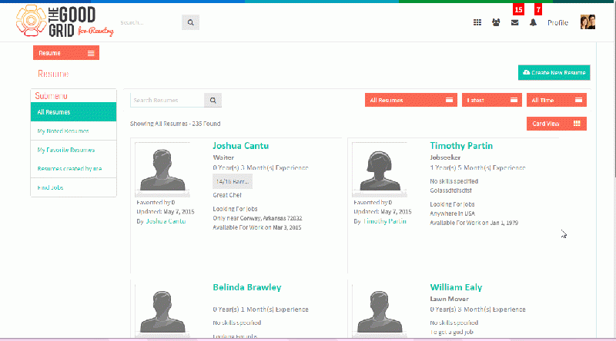616x341 pixels.
Task: Click Belinda Brawley's profile silhouette thumbnail
Action: [x=162, y=311]
